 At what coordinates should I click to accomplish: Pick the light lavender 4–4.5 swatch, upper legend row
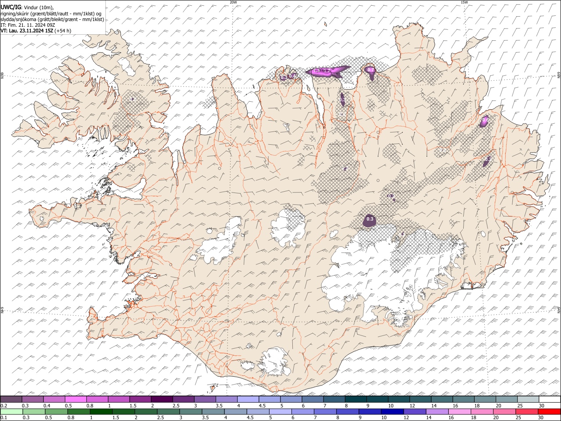248,399
